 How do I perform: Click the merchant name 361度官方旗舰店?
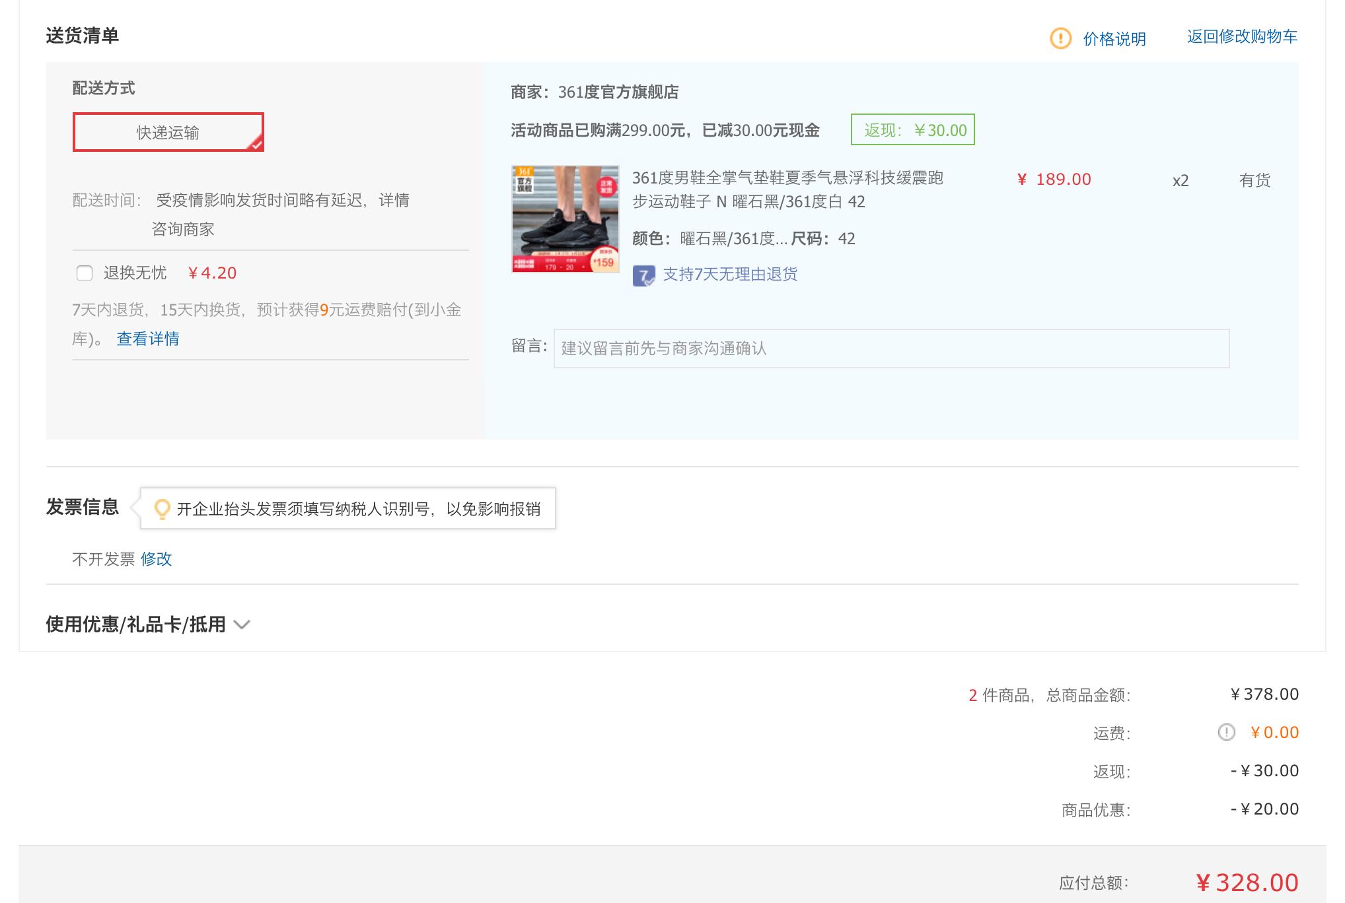tap(618, 92)
